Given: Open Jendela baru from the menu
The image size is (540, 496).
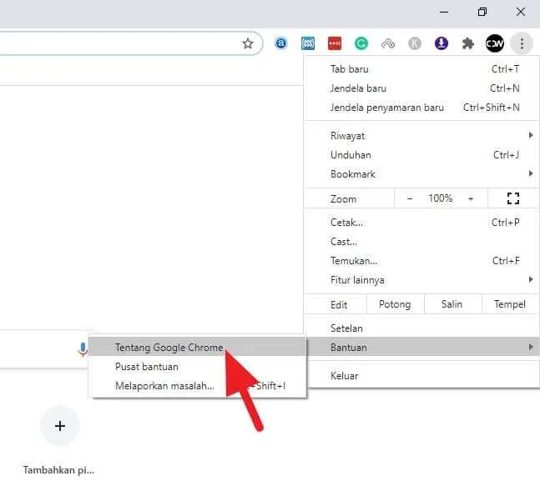Looking at the screenshot, I should 421,88.
